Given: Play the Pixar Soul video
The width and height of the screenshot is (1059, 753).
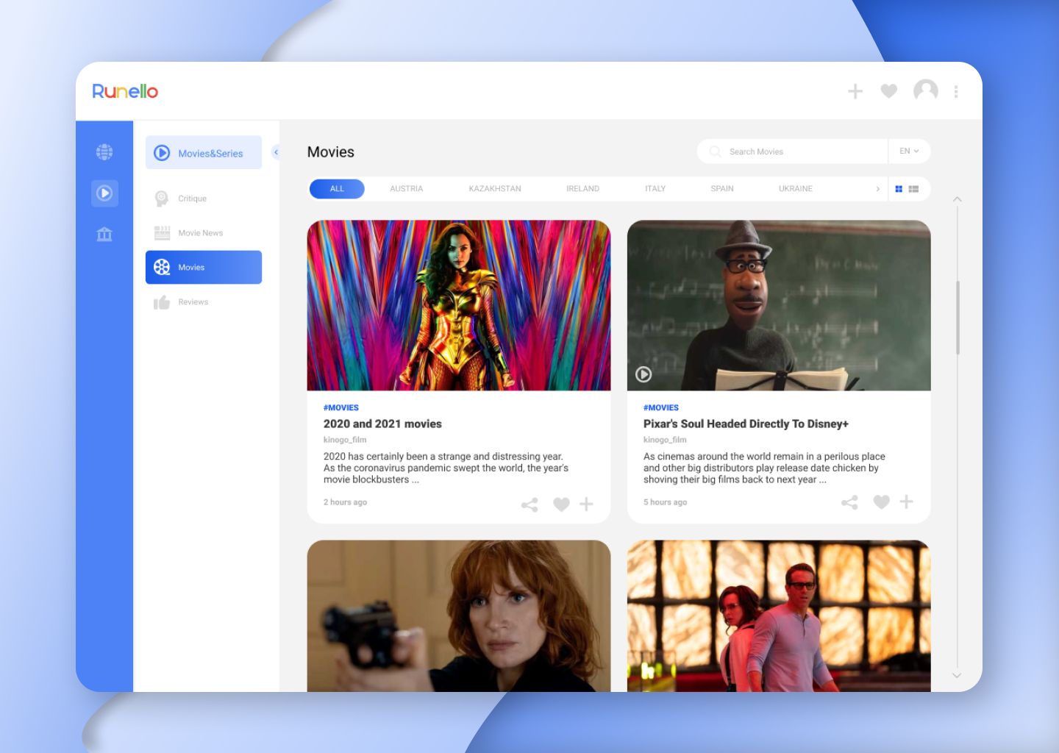Looking at the screenshot, I should click(x=643, y=374).
